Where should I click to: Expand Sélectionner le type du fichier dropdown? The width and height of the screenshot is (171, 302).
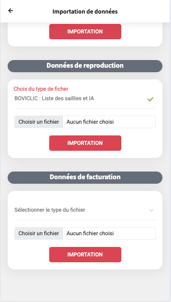(x=85, y=210)
